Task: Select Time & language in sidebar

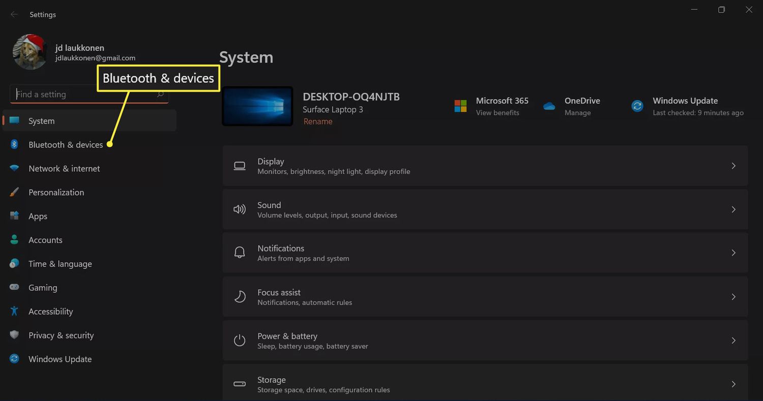Action: pyautogui.click(x=60, y=264)
